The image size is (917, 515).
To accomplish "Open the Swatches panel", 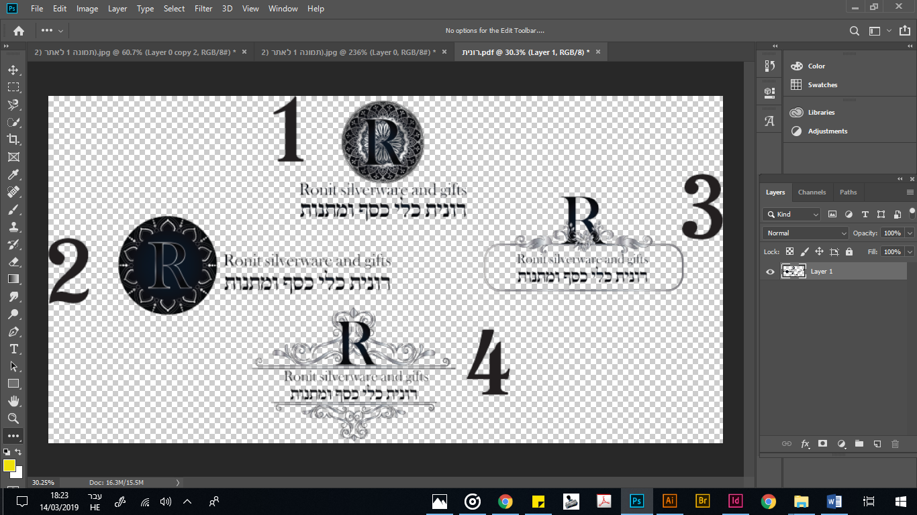I will (821, 84).
